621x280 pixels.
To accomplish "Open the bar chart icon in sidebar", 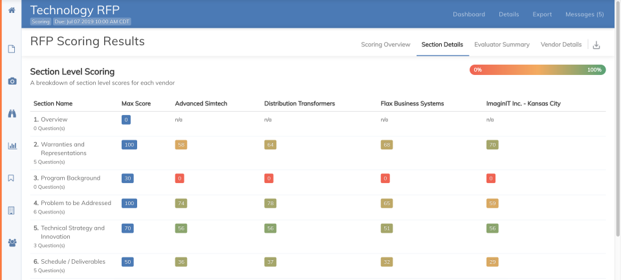I will (x=12, y=146).
